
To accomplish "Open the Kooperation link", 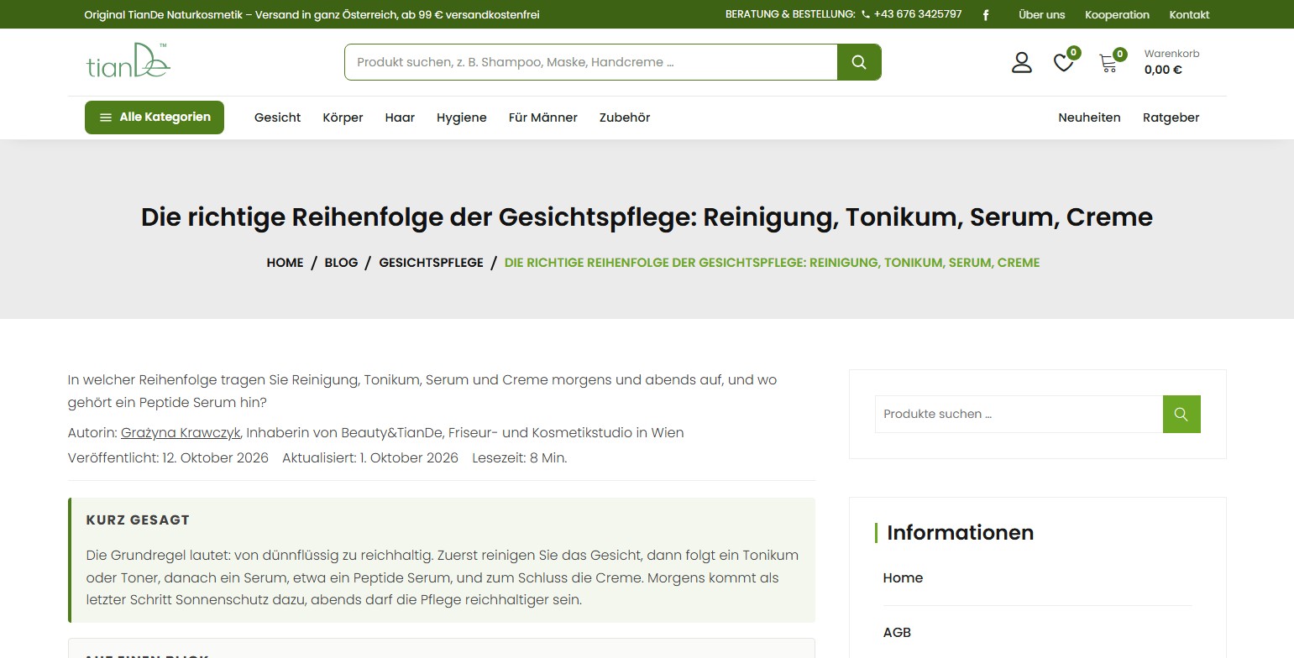I will pyautogui.click(x=1117, y=14).
